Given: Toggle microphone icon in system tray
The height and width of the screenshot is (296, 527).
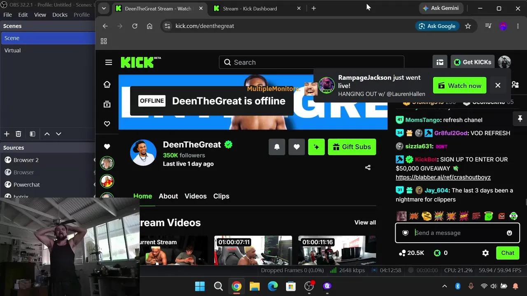Looking at the screenshot, I should click(x=471, y=286).
